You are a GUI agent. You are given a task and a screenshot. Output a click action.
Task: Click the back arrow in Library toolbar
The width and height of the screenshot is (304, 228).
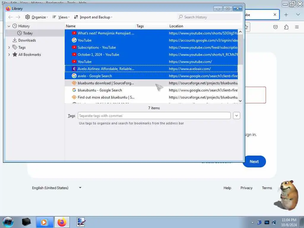(x=10, y=17)
